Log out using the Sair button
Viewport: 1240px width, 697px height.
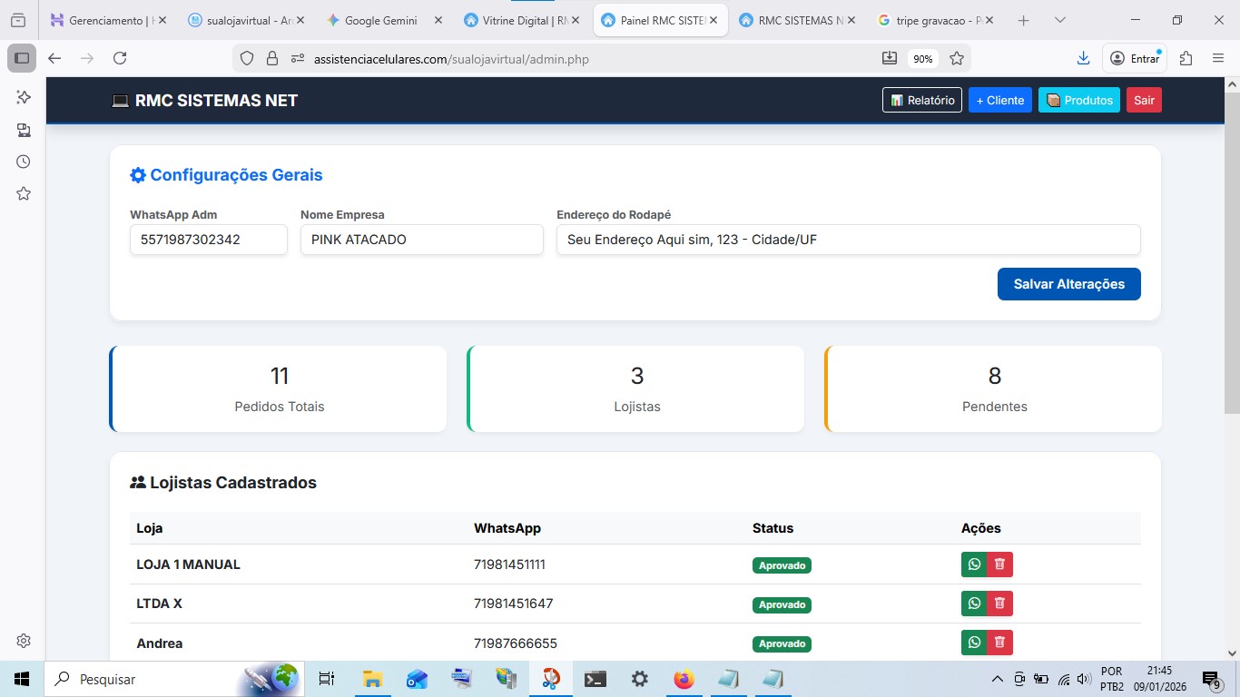[x=1144, y=100]
